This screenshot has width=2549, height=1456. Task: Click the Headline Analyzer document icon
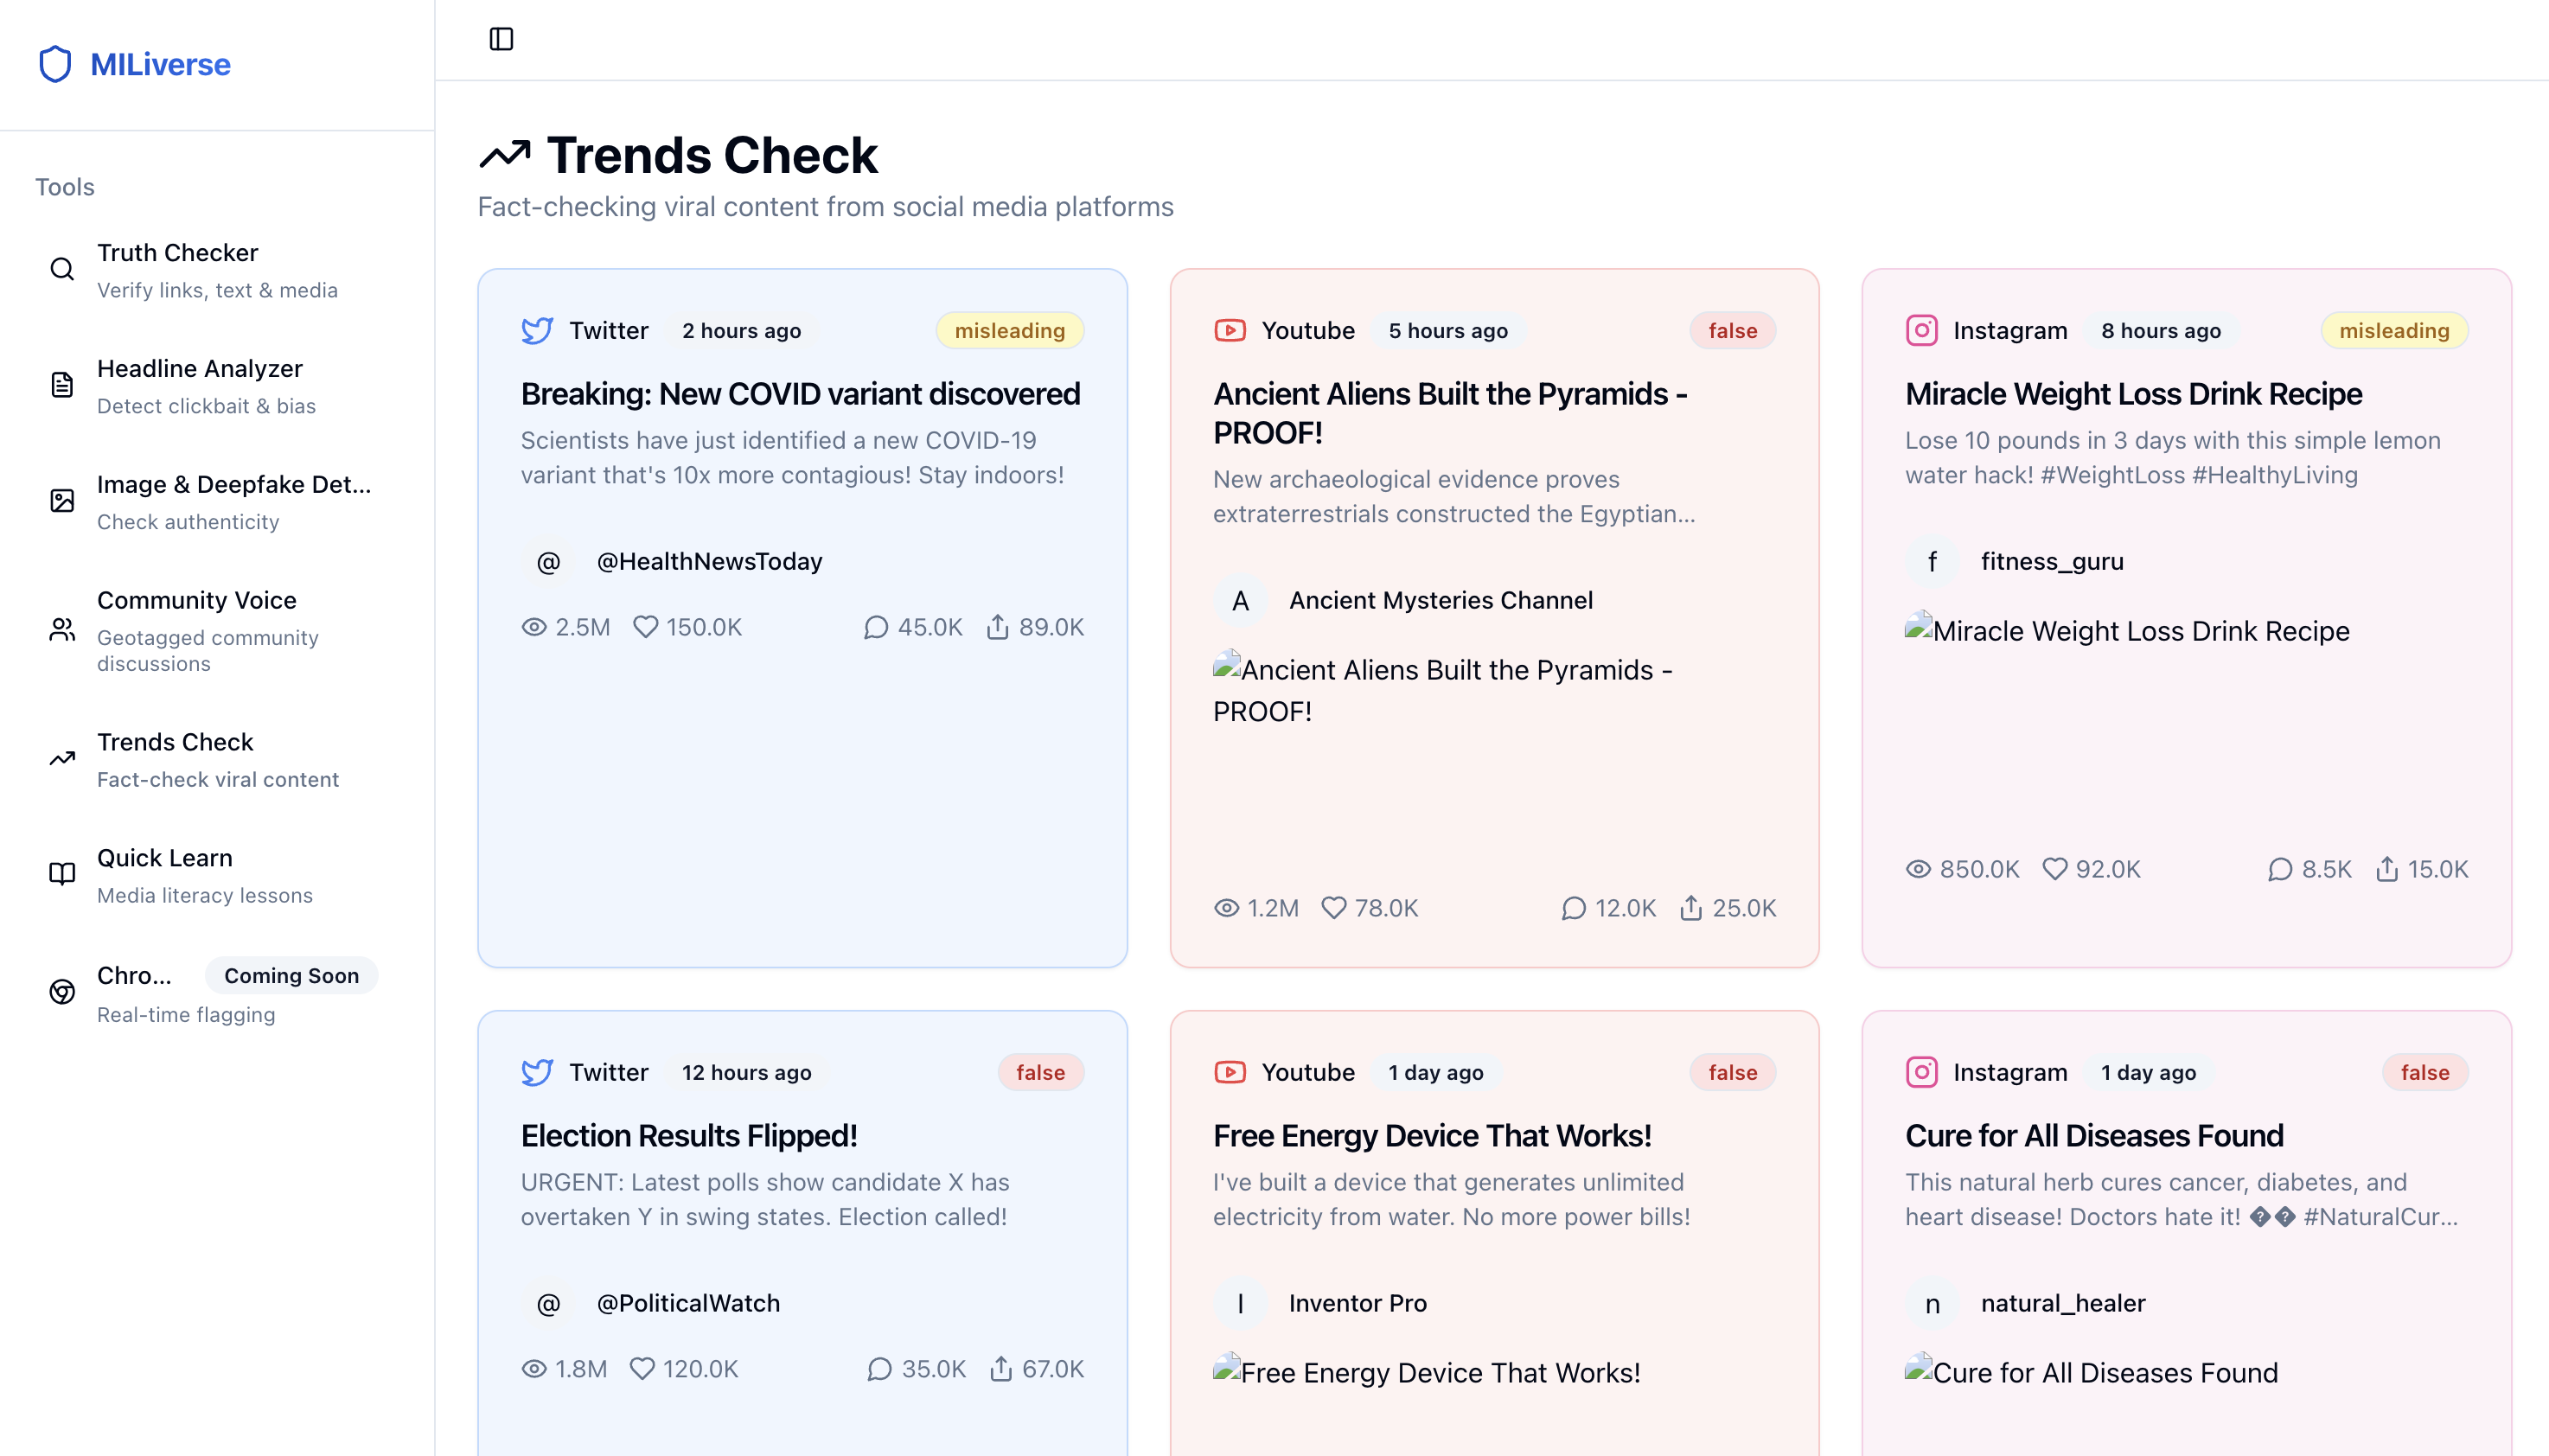click(x=62, y=385)
